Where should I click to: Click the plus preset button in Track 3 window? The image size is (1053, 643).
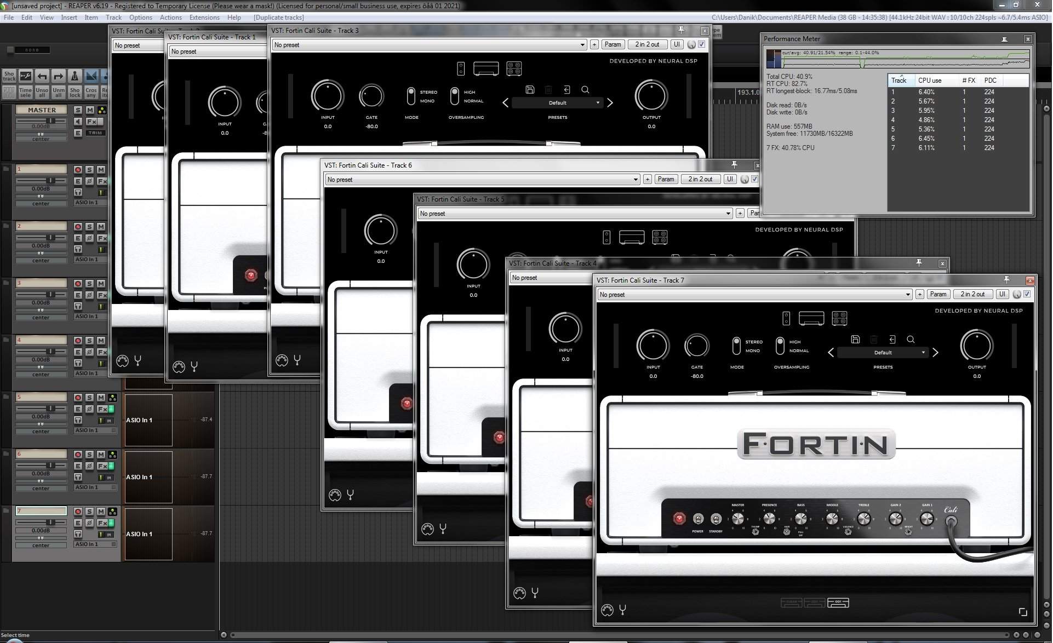coord(594,45)
